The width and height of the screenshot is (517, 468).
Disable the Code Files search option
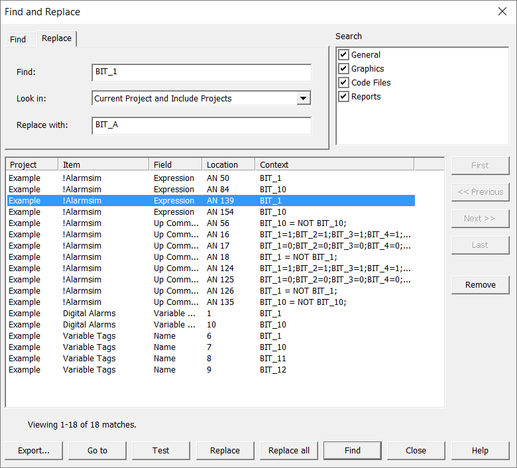[x=343, y=83]
